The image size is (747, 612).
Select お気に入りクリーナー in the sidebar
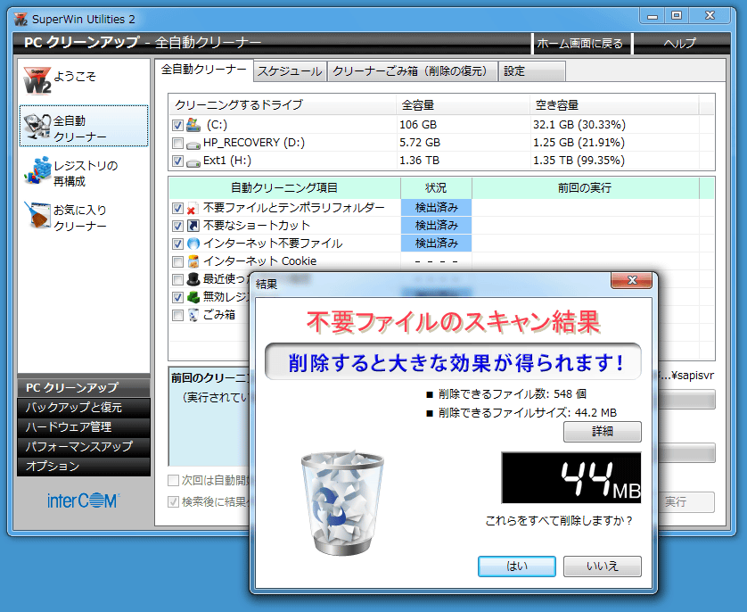click(x=84, y=218)
